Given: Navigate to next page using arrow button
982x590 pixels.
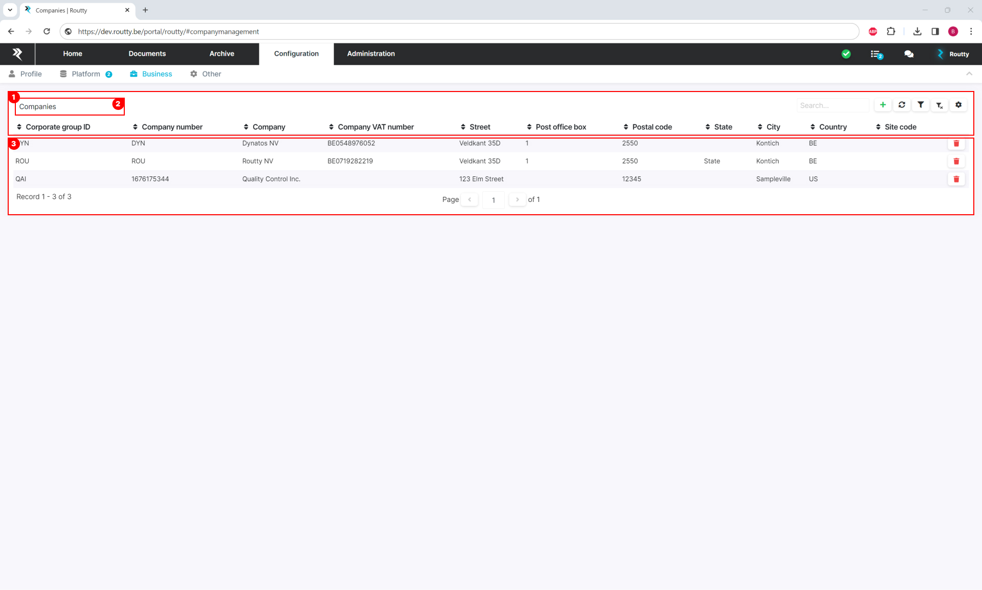Looking at the screenshot, I should point(517,199).
